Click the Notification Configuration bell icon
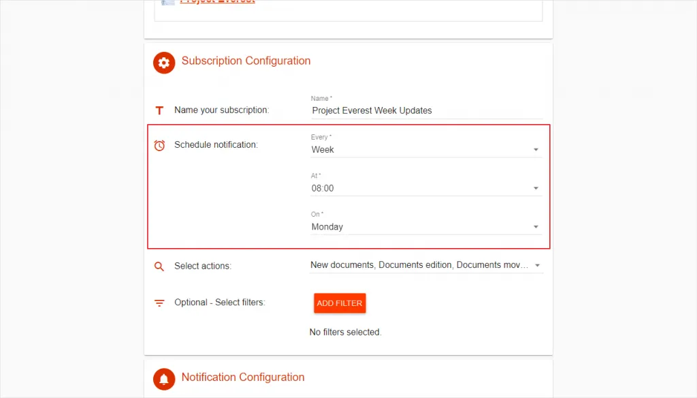Viewport: 697px width, 398px height. click(x=164, y=379)
